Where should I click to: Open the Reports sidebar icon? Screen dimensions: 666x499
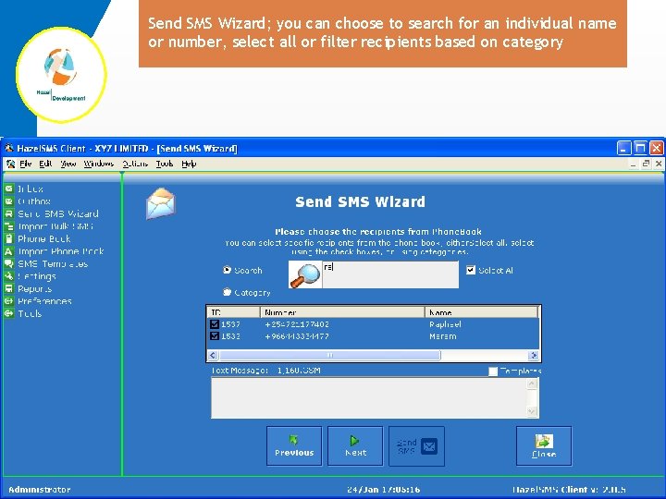pyautogui.click(x=9, y=288)
